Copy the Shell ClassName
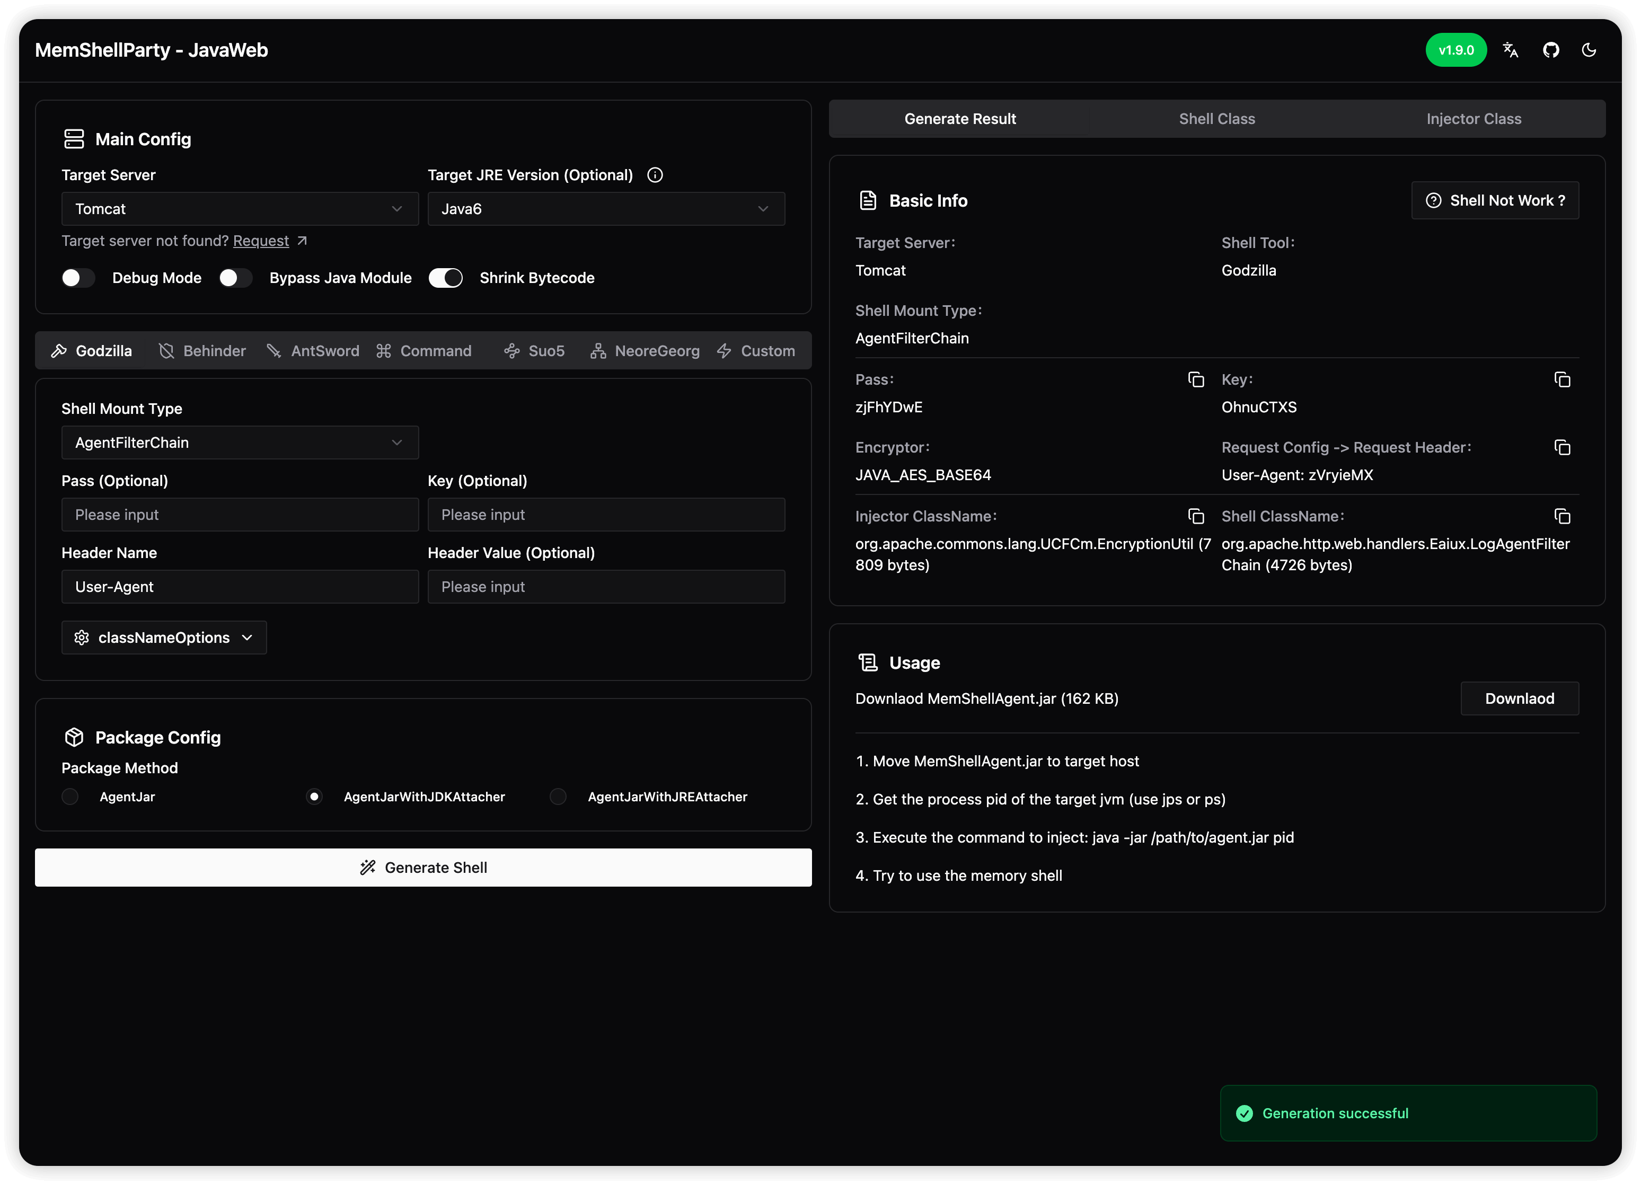1641x1185 pixels. pos(1562,517)
